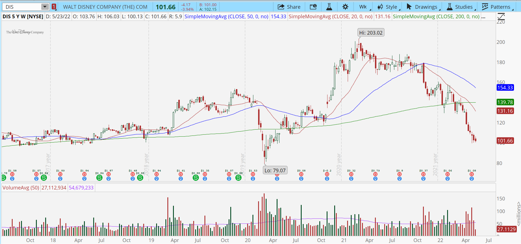Click the red earnings phone icon for $1.61
This screenshot has width=521, height=244.
point(181,174)
